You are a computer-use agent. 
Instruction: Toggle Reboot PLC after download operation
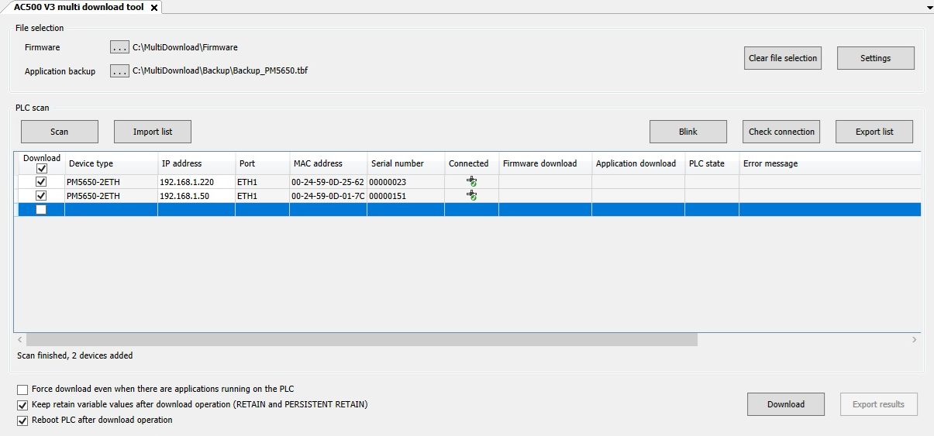coord(22,421)
